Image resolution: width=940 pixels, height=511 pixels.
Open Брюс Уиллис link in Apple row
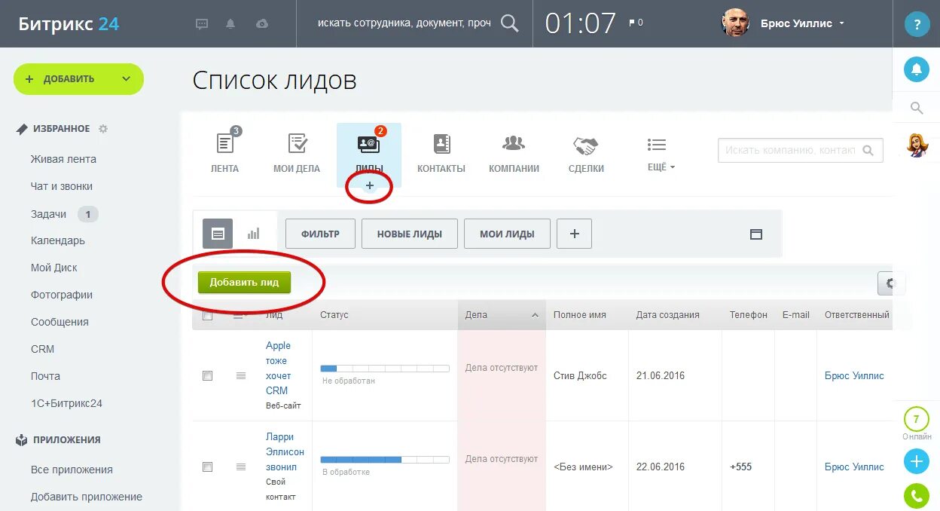click(x=854, y=375)
